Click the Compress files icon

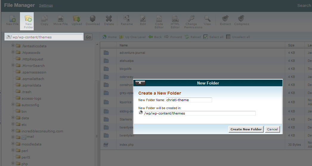(x=242, y=20)
